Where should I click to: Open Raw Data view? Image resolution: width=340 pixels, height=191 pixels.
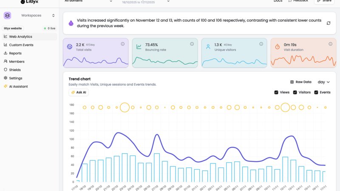pos(301,82)
